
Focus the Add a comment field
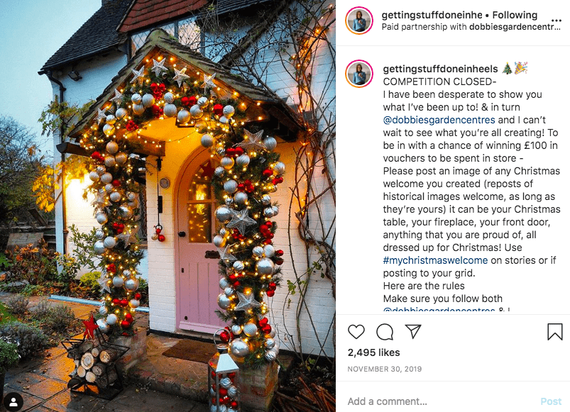440,401
